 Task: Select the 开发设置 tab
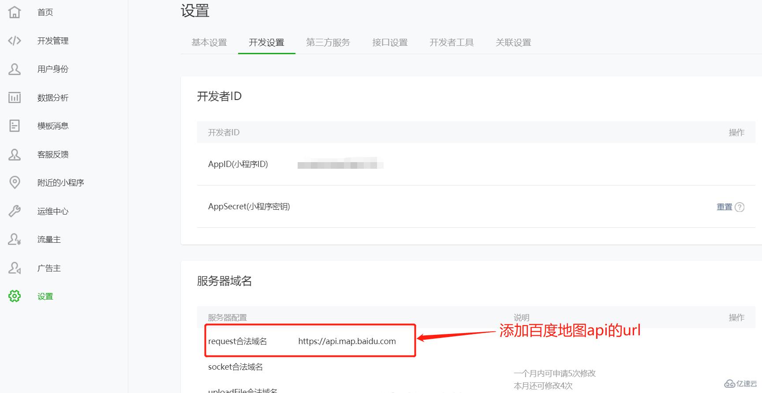pos(266,42)
